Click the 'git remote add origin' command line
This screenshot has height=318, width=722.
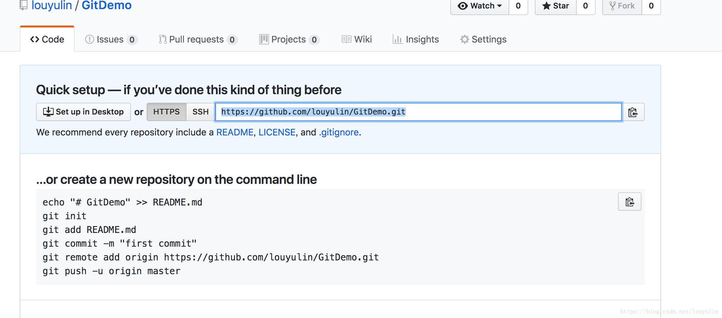pos(211,257)
